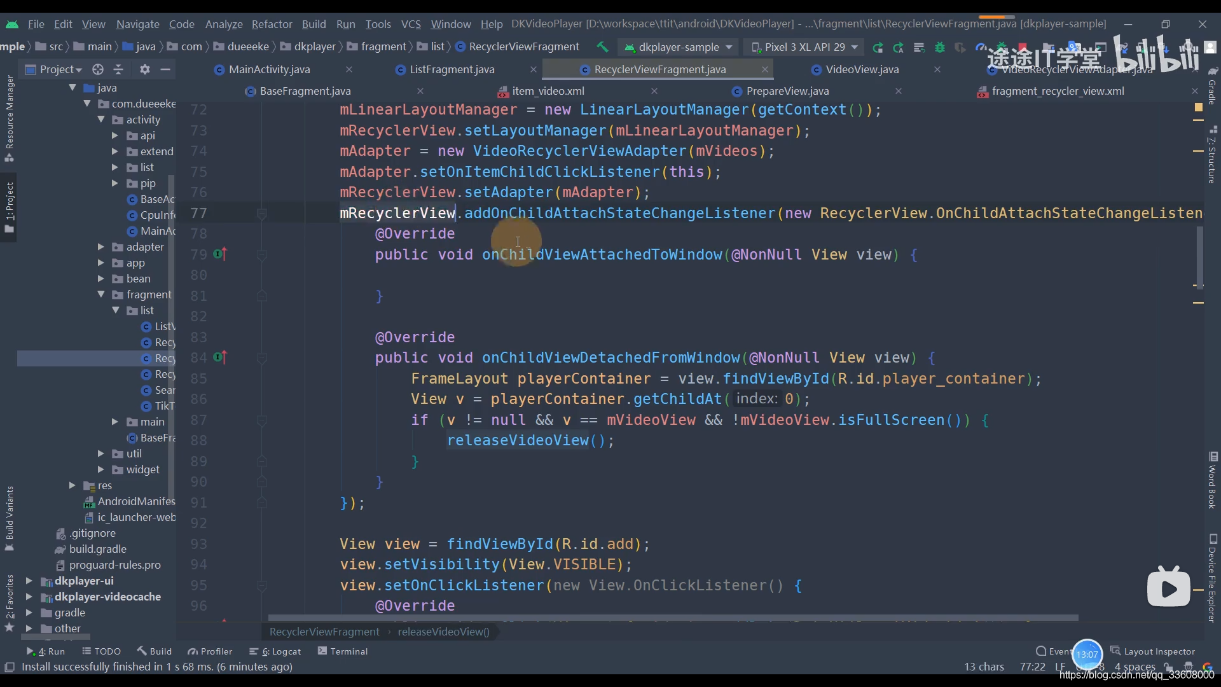Click the 77:22 cursor position indicator
Screen dimensions: 1221x687
pos(1032,667)
